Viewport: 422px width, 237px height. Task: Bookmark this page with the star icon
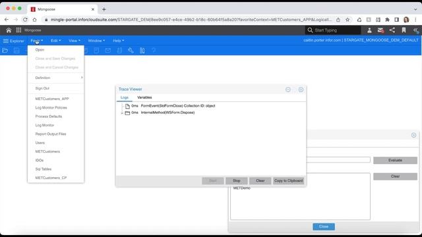tap(347, 20)
